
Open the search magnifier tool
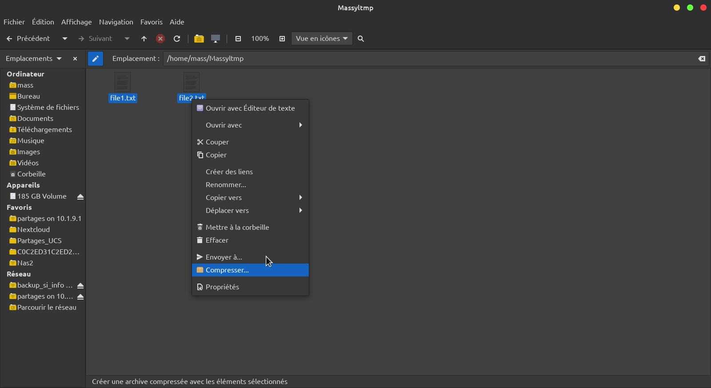click(361, 39)
